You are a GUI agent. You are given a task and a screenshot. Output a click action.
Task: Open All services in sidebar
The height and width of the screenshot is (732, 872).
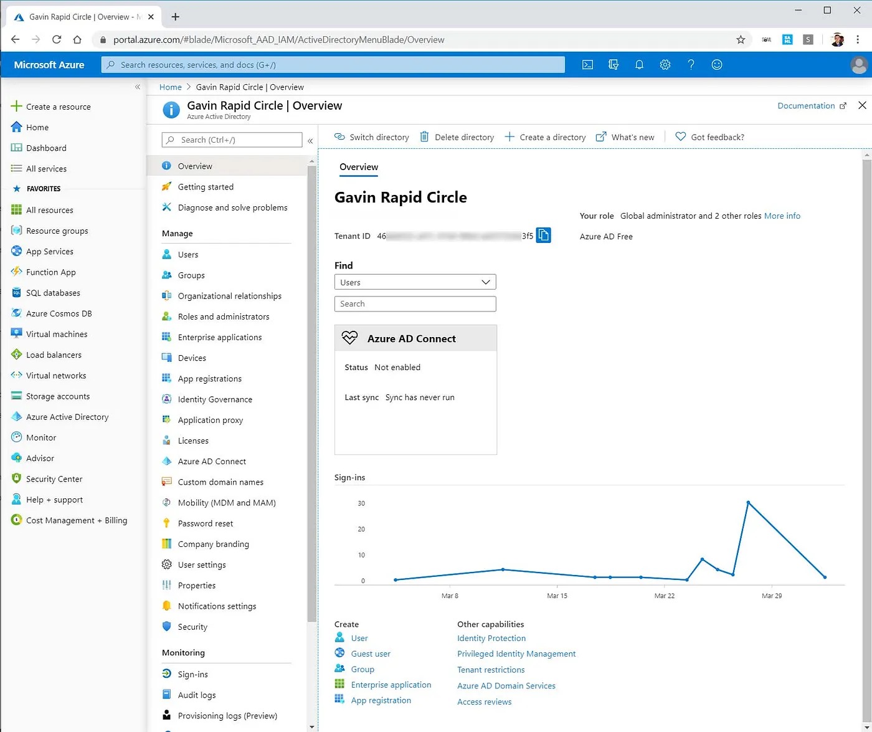coord(39,168)
